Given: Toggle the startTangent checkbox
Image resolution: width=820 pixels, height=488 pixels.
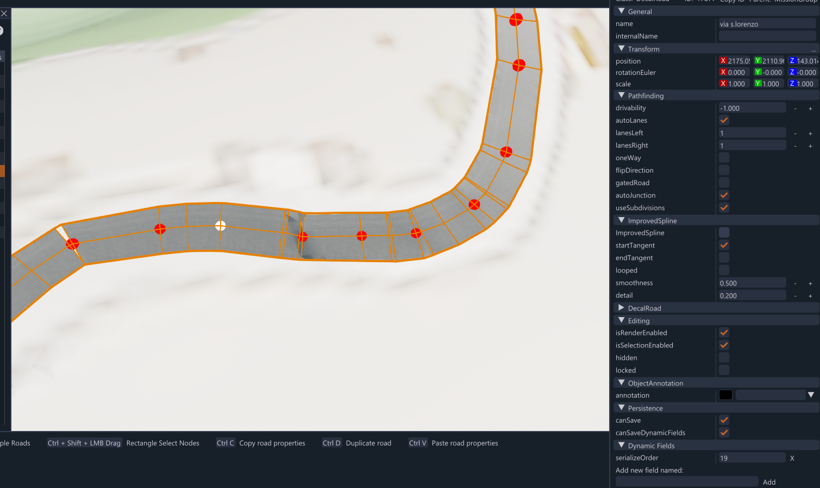Looking at the screenshot, I should 724,245.
